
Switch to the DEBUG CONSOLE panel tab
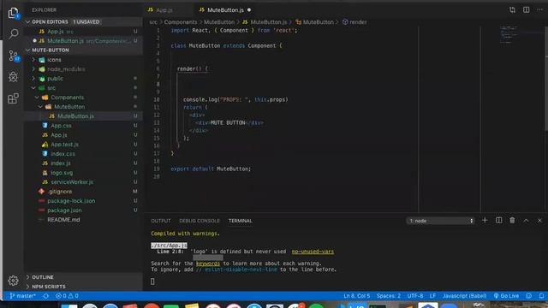(200, 221)
